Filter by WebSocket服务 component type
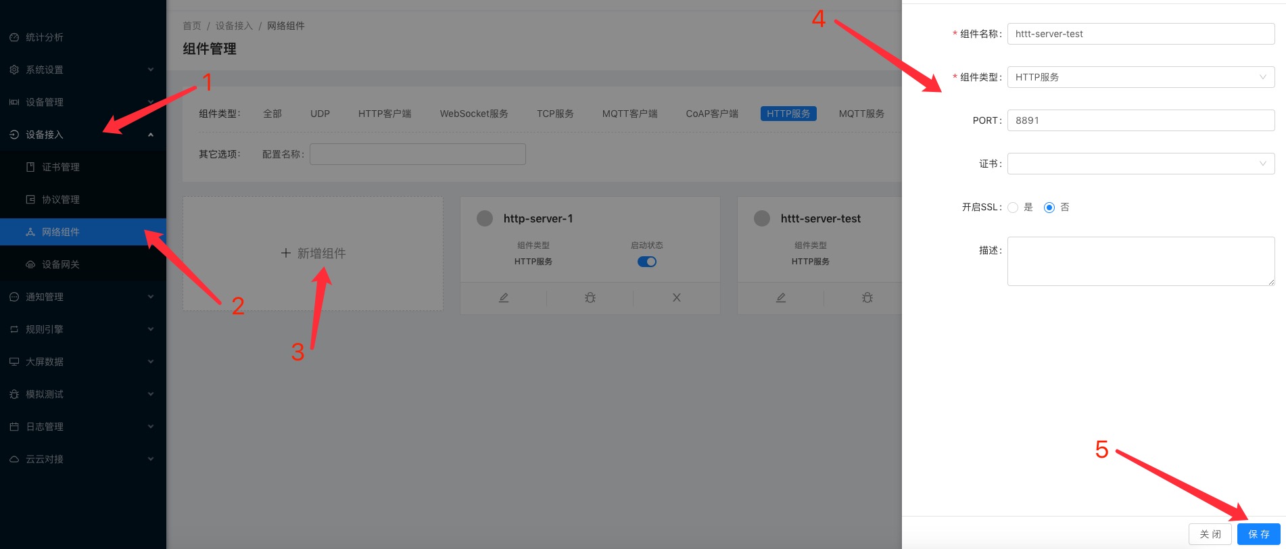Screen dimensions: 1286x549 pyautogui.click(x=474, y=114)
